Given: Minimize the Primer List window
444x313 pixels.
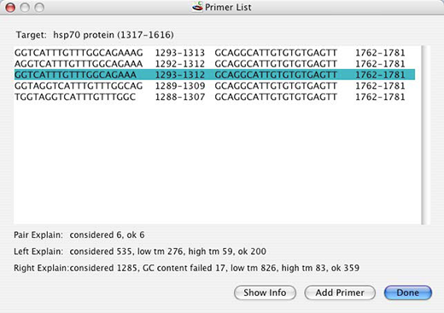Looking at the screenshot, I should 25,8.
